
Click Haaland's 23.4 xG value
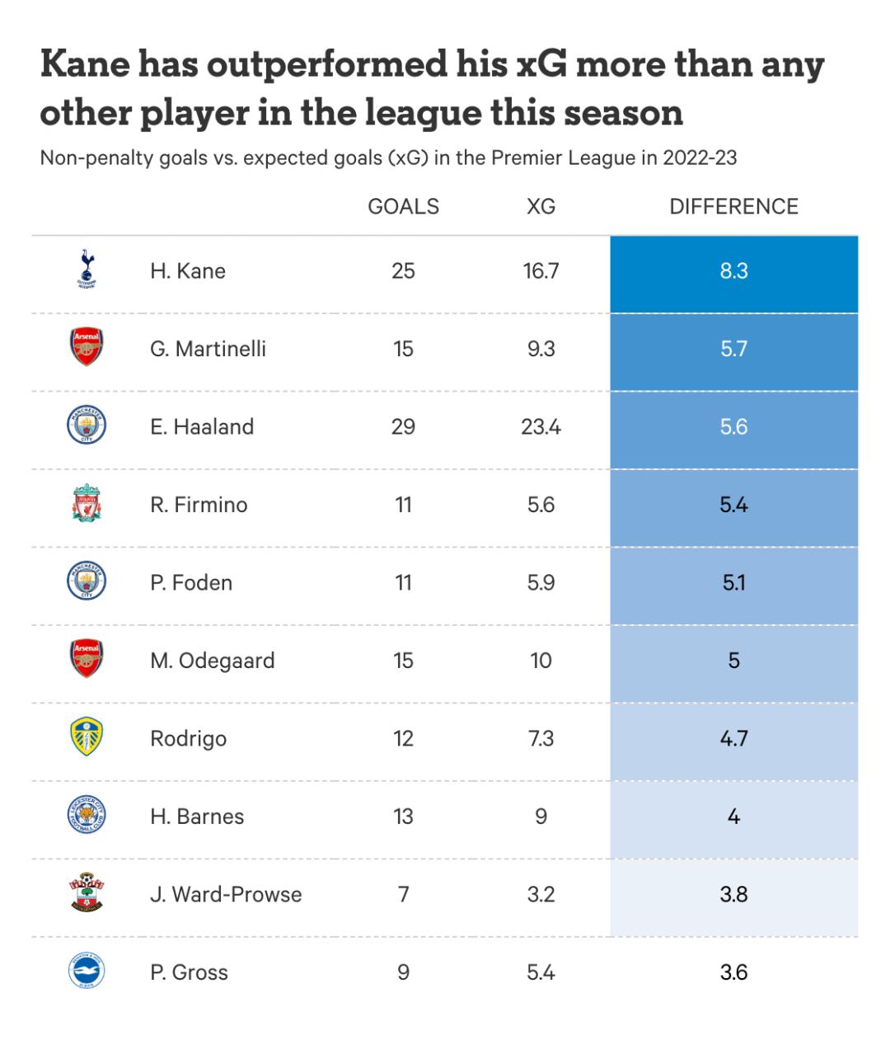tap(541, 427)
